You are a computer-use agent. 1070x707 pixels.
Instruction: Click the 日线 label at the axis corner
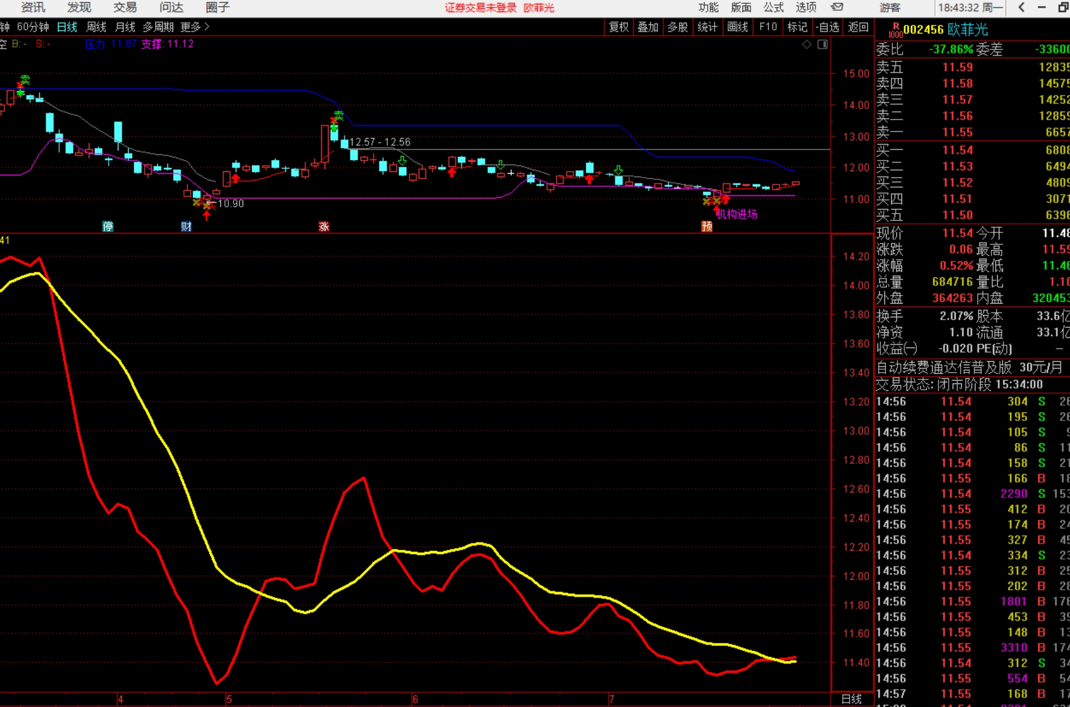[x=851, y=700]
